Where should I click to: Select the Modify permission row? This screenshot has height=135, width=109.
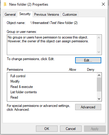[x=52, y=81]
